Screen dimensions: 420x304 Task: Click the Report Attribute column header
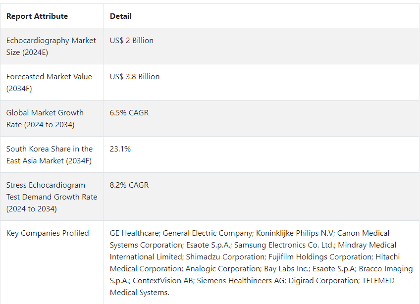[x=37, y=16]
